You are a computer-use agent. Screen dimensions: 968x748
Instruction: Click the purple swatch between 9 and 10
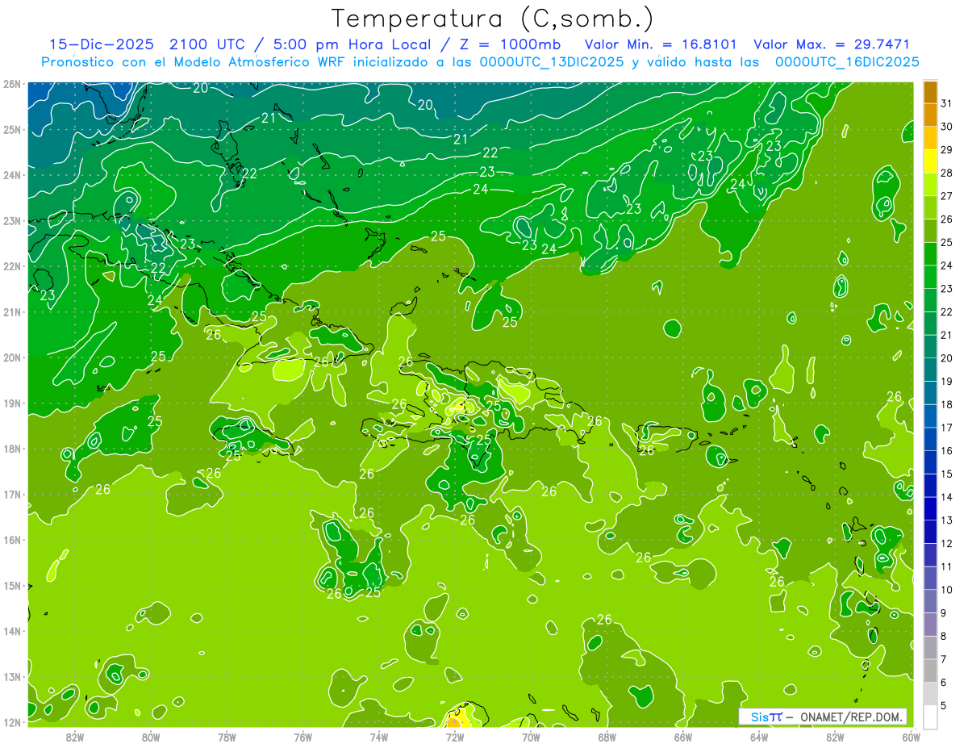coord(930,601)
